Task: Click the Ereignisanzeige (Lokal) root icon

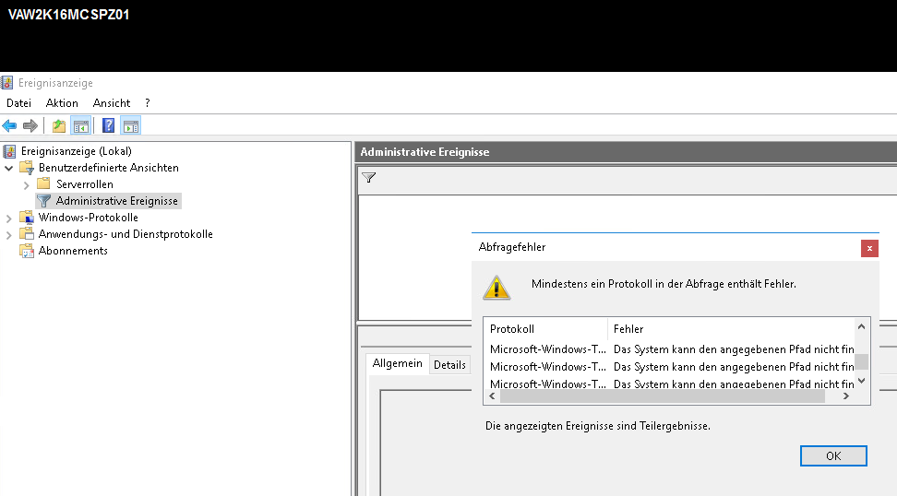Action: (10, 151)
